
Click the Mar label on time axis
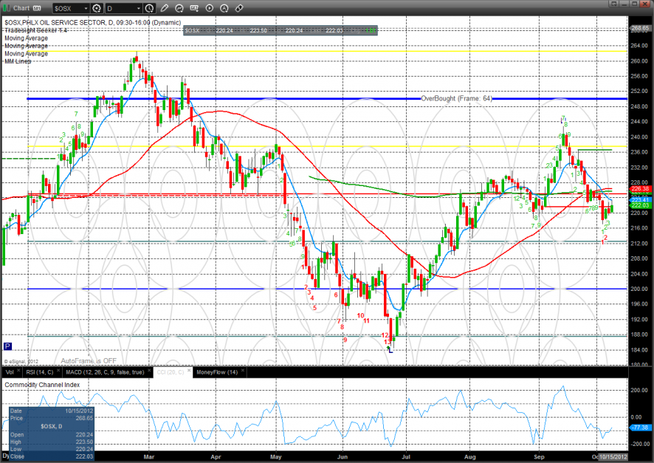click(x=149, y=457)
